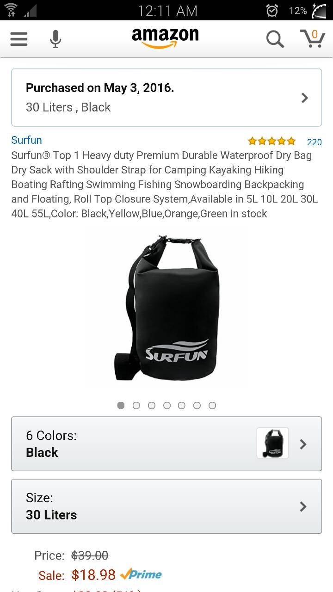Screen dimensions: 333x592
Task: Tap the five-star rating stars
Action: coord(271,141)
